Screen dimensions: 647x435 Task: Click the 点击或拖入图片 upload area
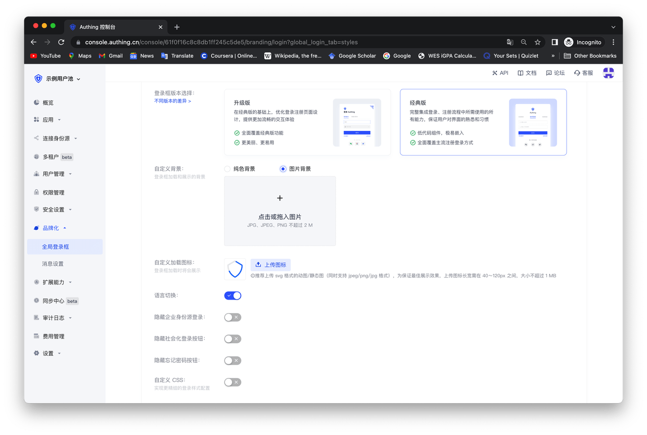coord(280,211)
